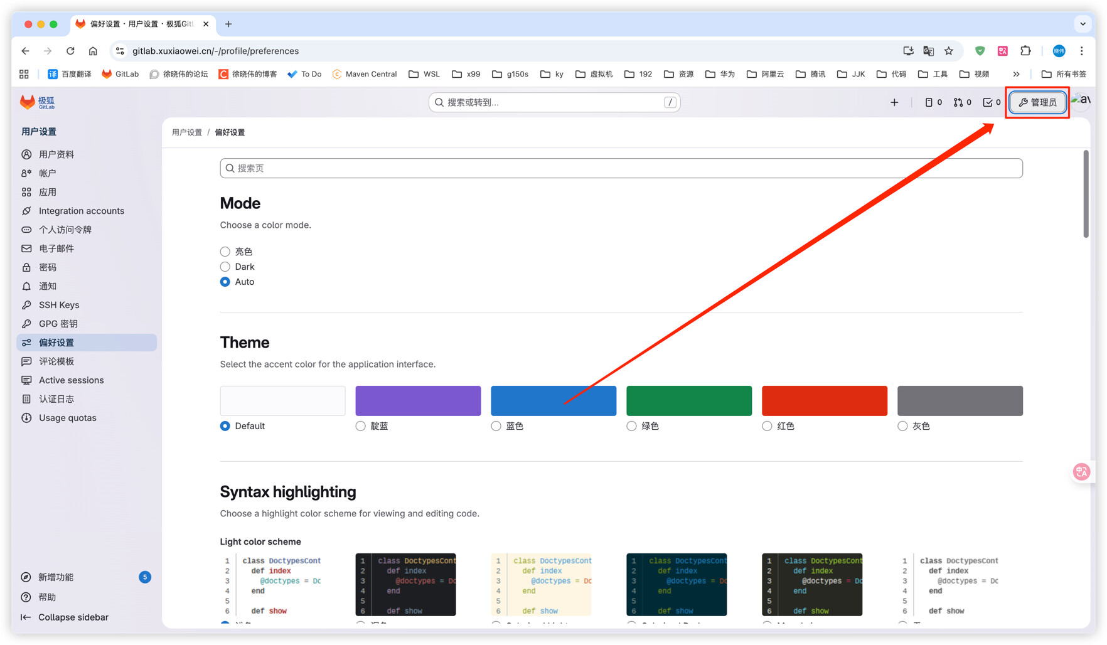
Task: Go to Active sessions in sidebar
Action: (71, 380)
